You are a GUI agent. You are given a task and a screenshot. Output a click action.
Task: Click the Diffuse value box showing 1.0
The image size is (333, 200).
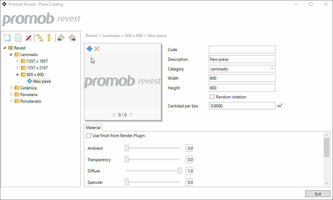click(189, 171)
